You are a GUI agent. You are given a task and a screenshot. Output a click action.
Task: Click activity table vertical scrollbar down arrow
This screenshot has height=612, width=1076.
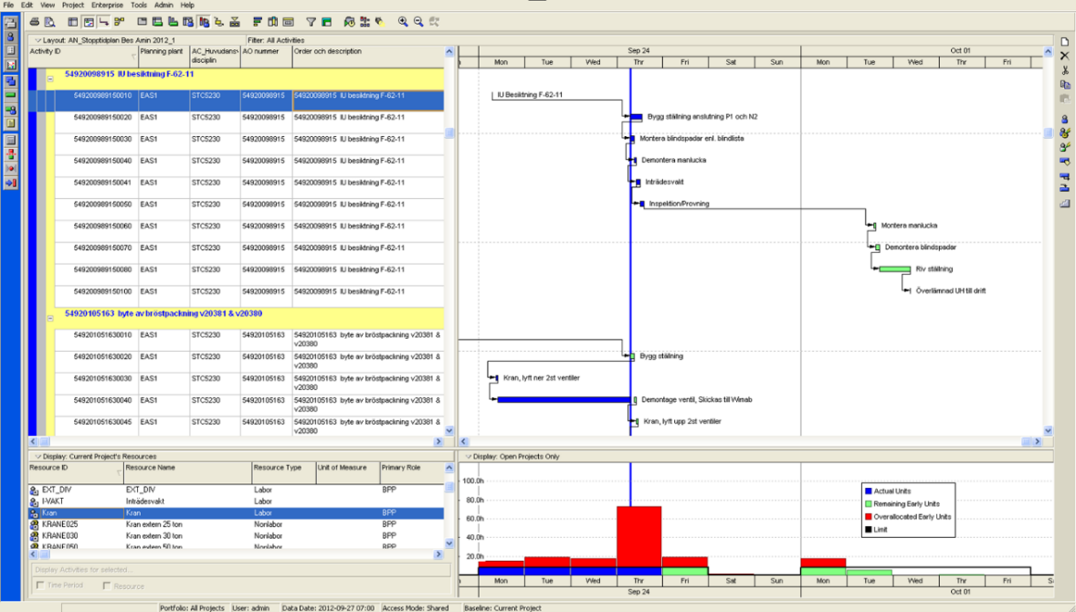click(x=449, y=431)
